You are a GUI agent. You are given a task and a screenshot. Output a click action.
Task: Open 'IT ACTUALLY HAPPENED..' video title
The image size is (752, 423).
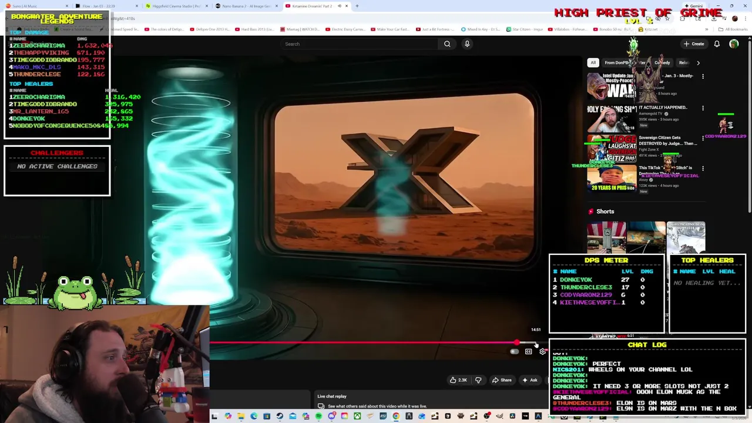pyautogui.click(x=663, y=108)
